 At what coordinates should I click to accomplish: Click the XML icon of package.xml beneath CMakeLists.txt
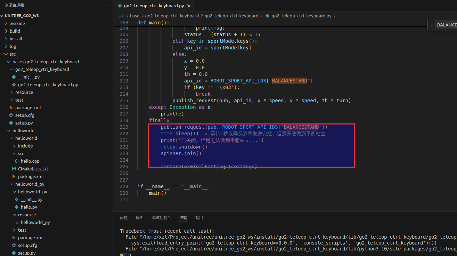(14, 176)
